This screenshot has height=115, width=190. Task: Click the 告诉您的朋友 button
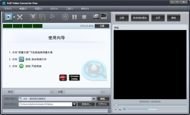pos(140,18)
